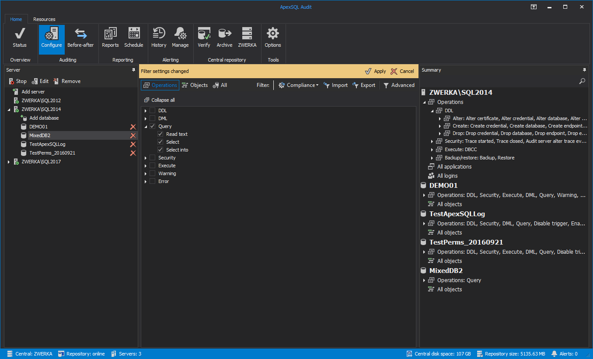Switch to the Objects filter view
The image size is (593, 359).
point(195,85)
